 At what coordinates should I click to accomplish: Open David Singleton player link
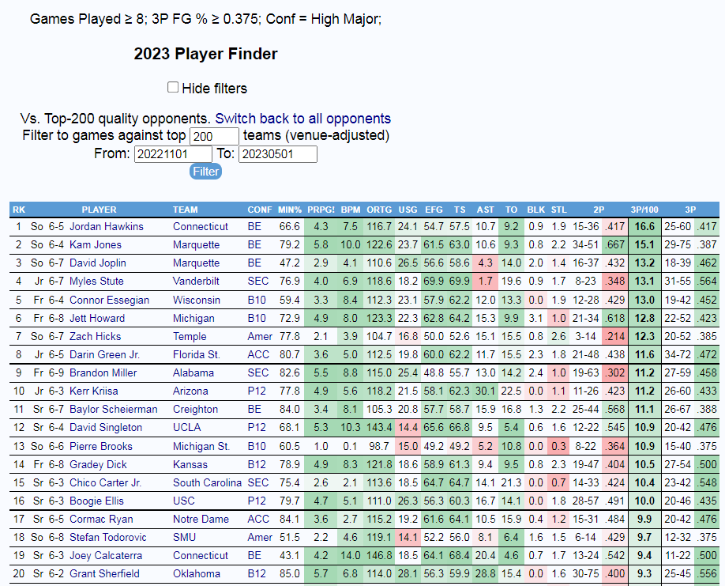pos(106,427)
